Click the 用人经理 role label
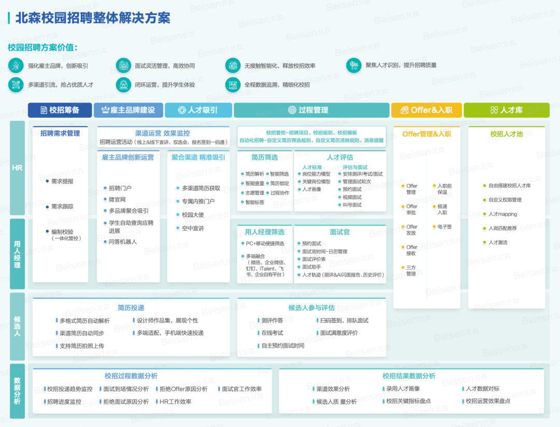 17,254
